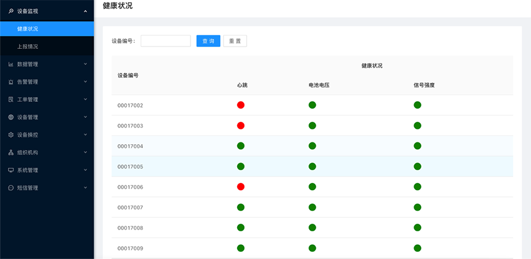Image resolution: width=531 pixels, height=259 pixels.
Task: Expand the 组织机构 chevron
Action: tap(86, 152)
